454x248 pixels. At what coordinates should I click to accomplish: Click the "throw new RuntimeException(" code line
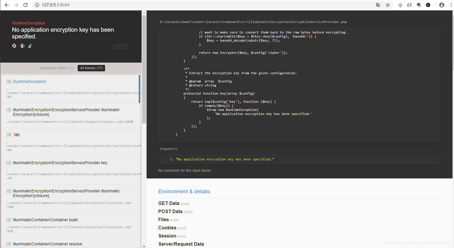point(233,110)
